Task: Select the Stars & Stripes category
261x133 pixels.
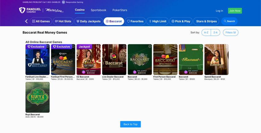Action: point(206,21)
